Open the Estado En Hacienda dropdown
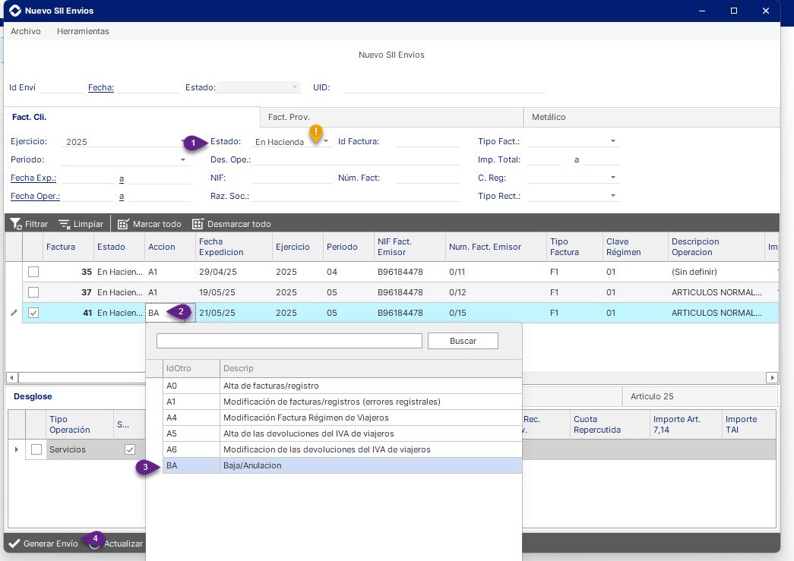This screenshot has width=794, height=561. click(x=326, y=141)
